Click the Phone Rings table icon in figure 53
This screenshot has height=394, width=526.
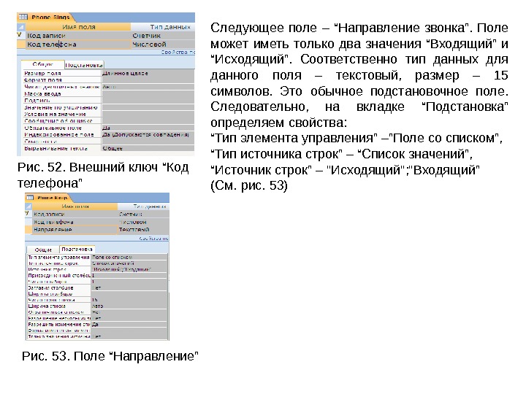(x=30, y=198)
